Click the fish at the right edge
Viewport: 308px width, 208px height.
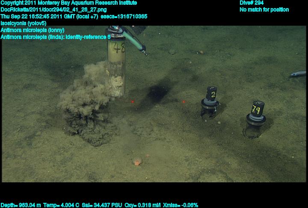click(x=298, y=74)
